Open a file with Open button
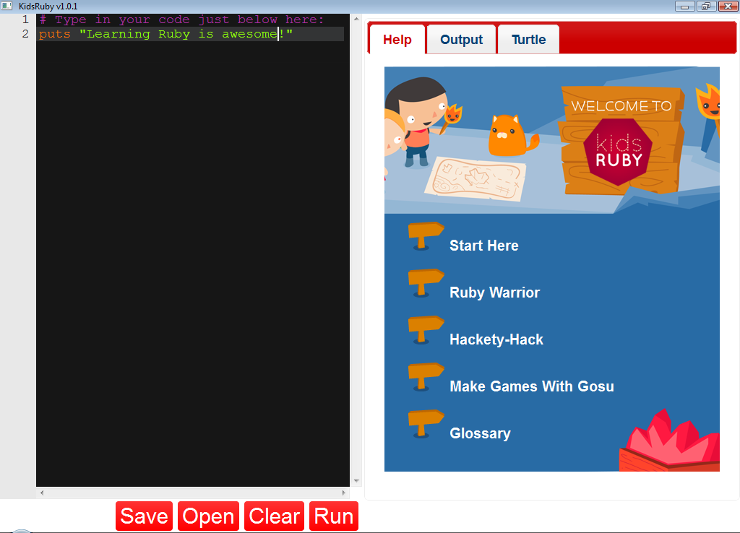 [x=208, y=516]
